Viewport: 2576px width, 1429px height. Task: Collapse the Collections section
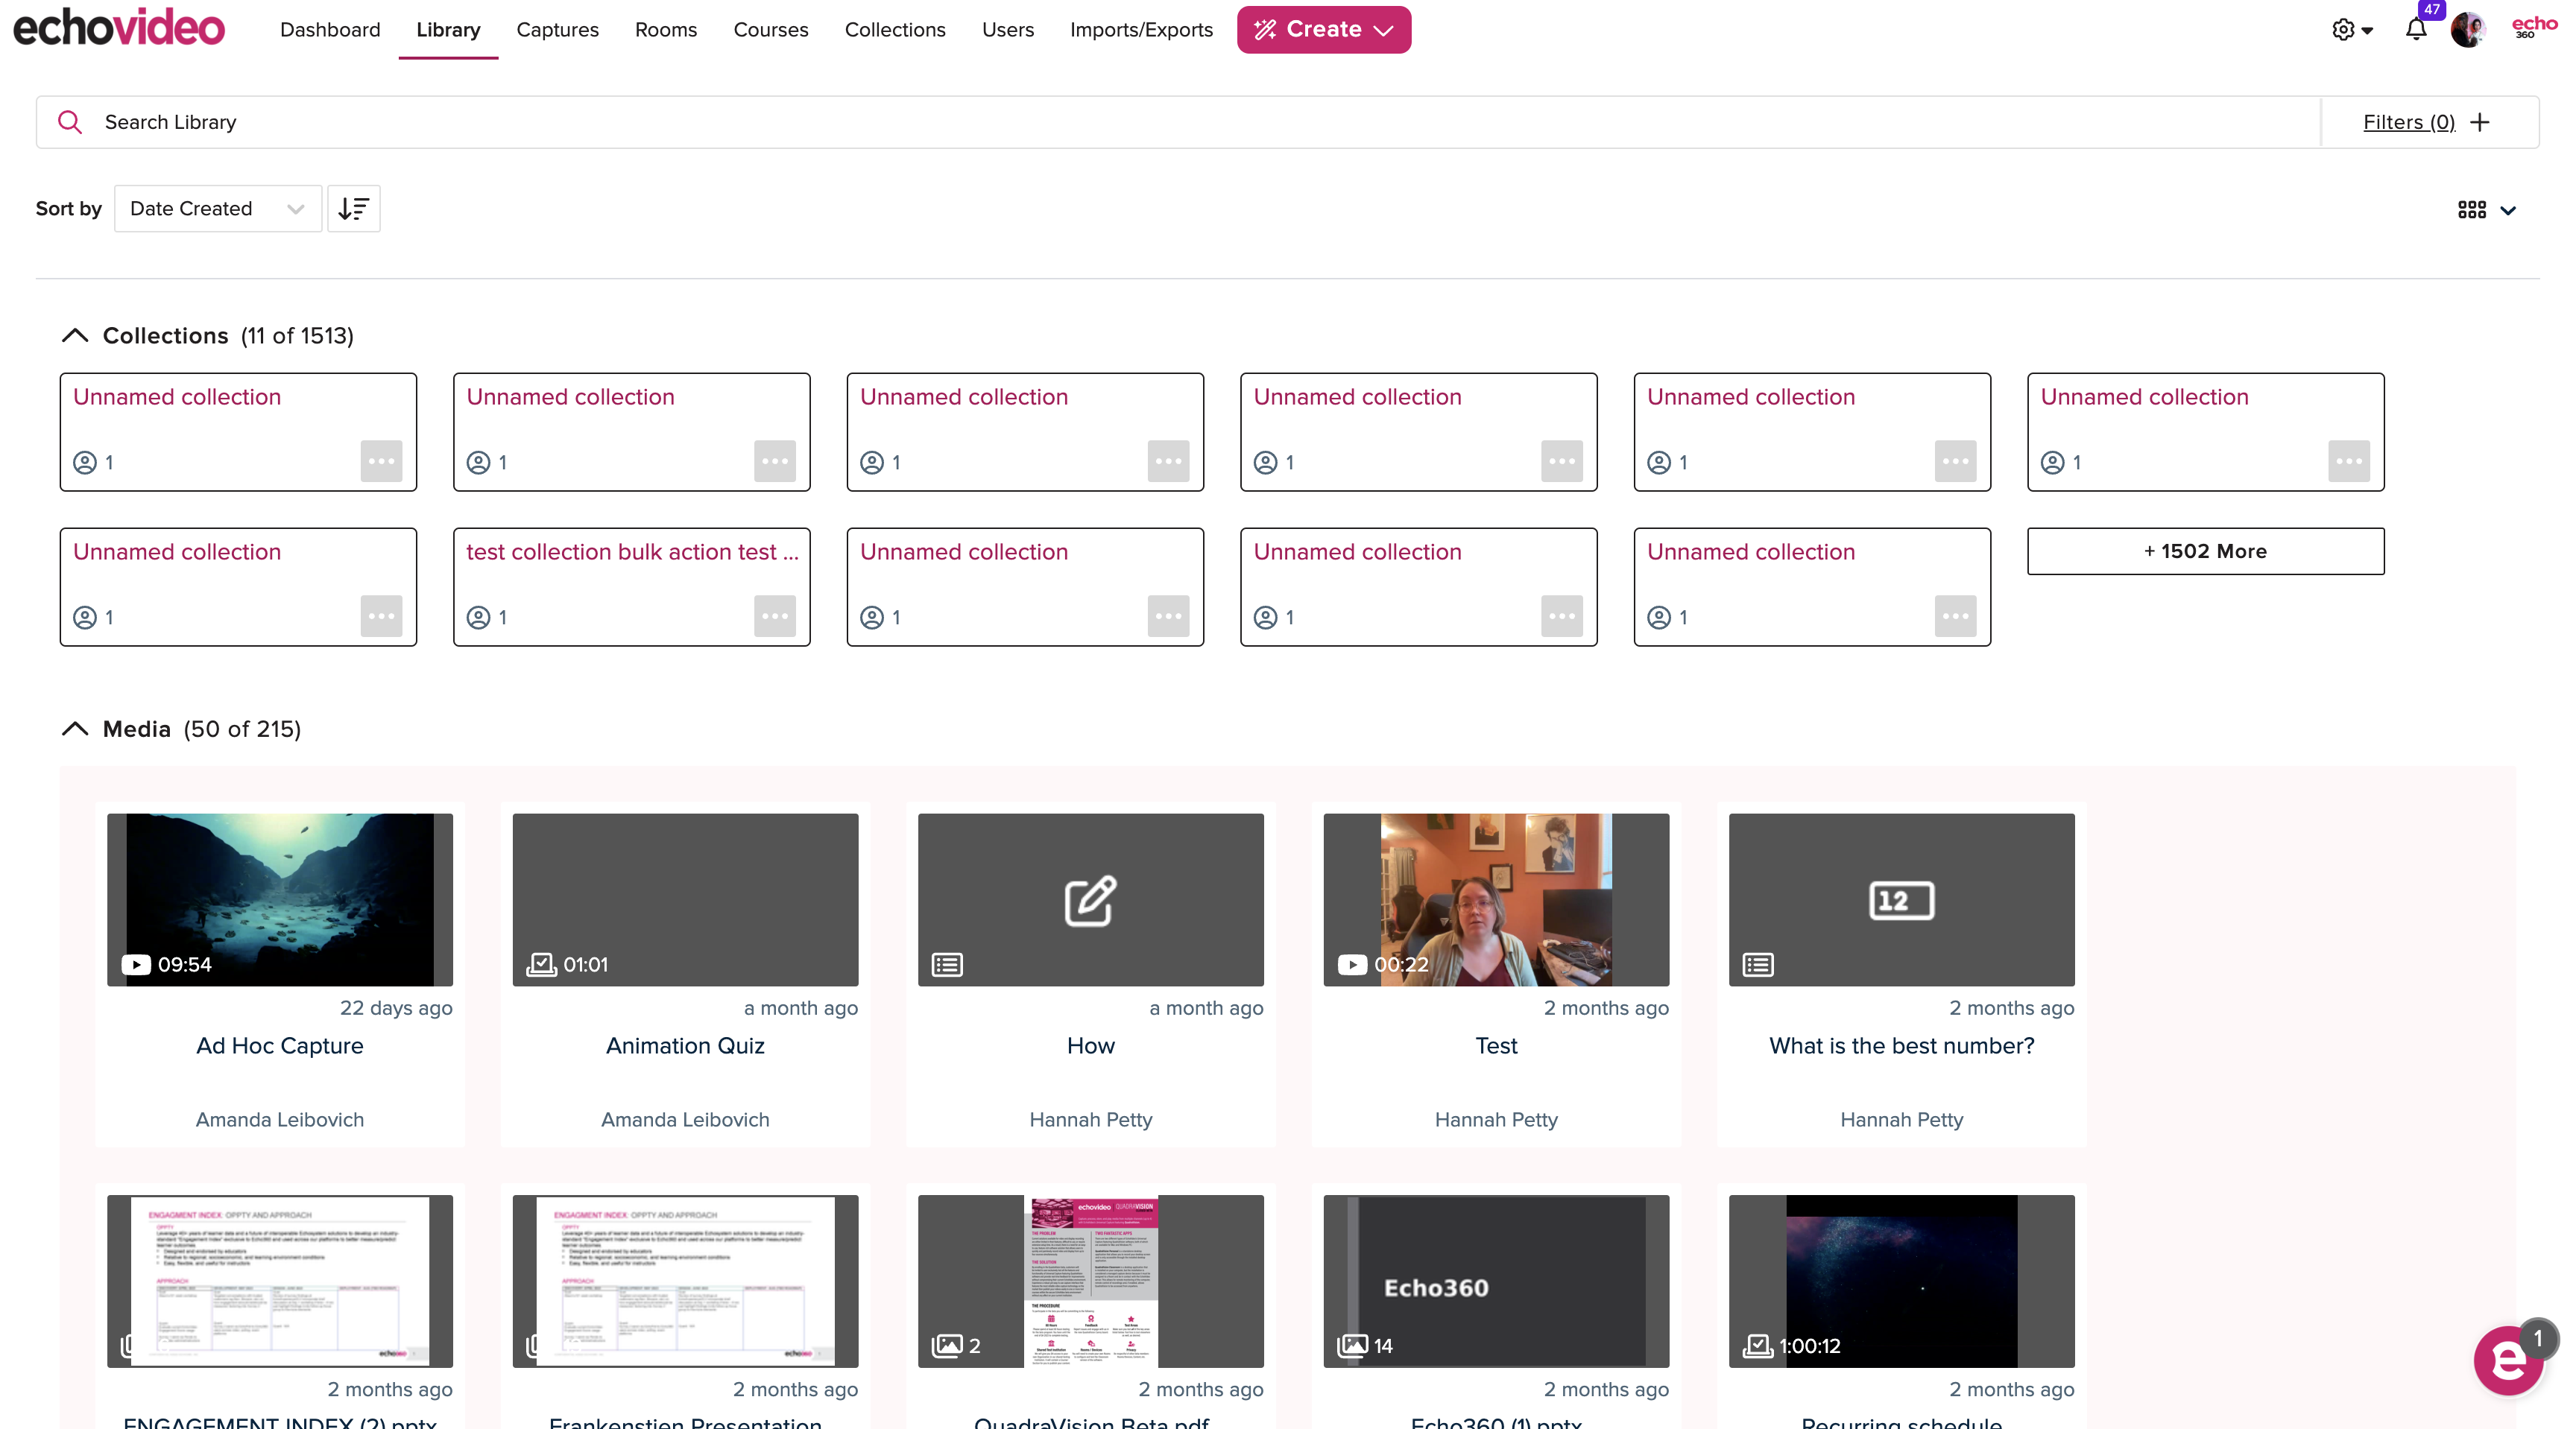(75, 336)
